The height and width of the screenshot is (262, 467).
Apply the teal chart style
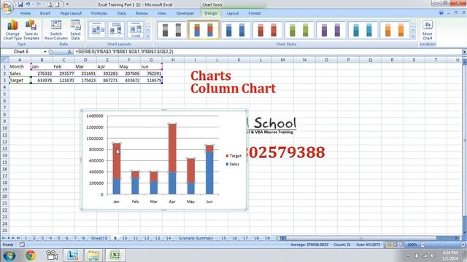point(363,30)
